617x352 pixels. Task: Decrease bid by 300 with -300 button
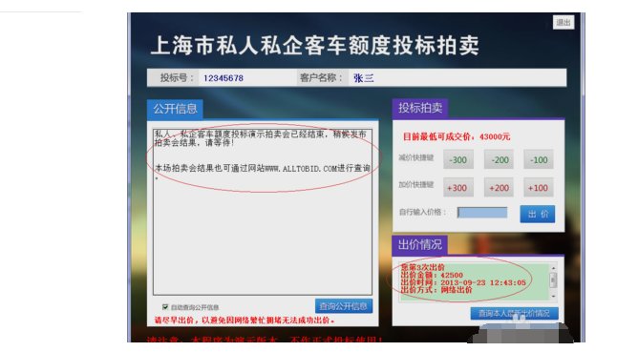[x=458, y=160]
